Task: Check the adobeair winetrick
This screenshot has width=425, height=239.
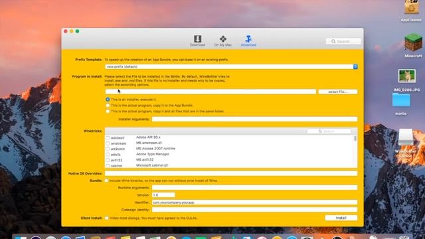Action: tap(108, 138)
